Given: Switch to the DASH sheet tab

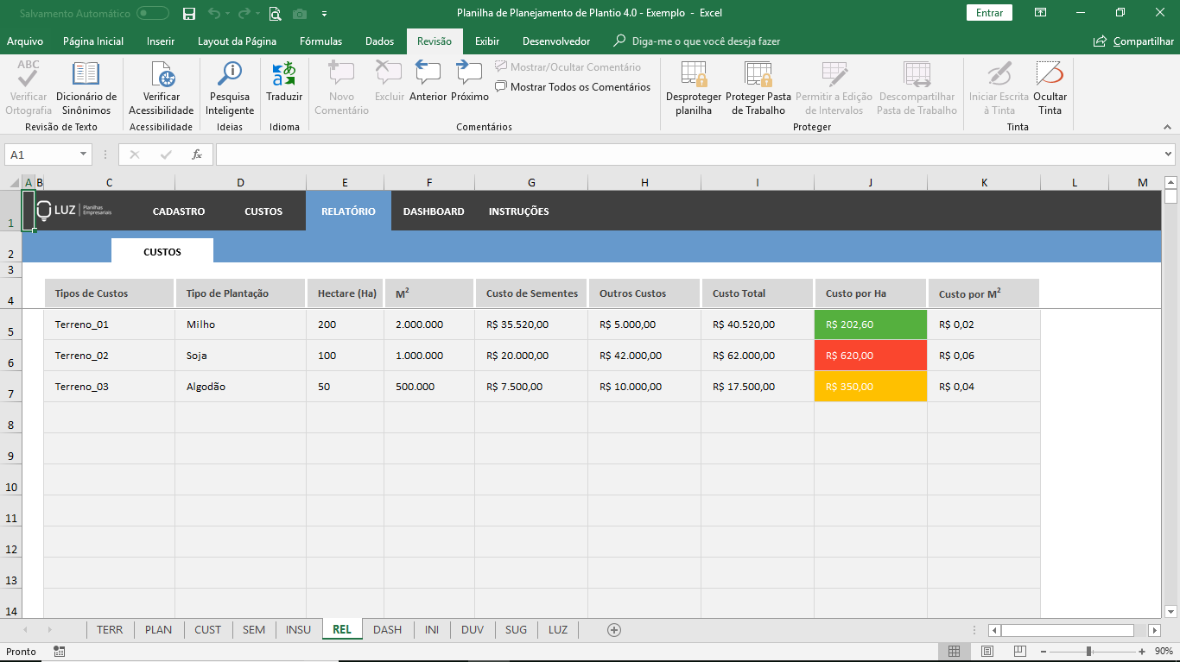Looking at the screenshot, I should pos(387,629).
